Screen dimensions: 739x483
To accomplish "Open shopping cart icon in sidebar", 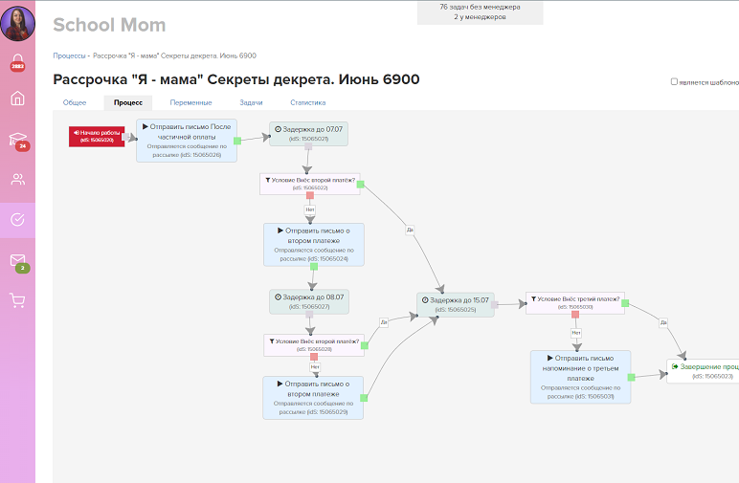I will 17,300.
